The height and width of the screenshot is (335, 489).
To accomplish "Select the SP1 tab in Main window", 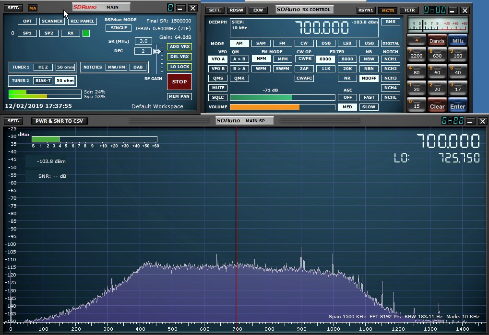I will point(27,33).
